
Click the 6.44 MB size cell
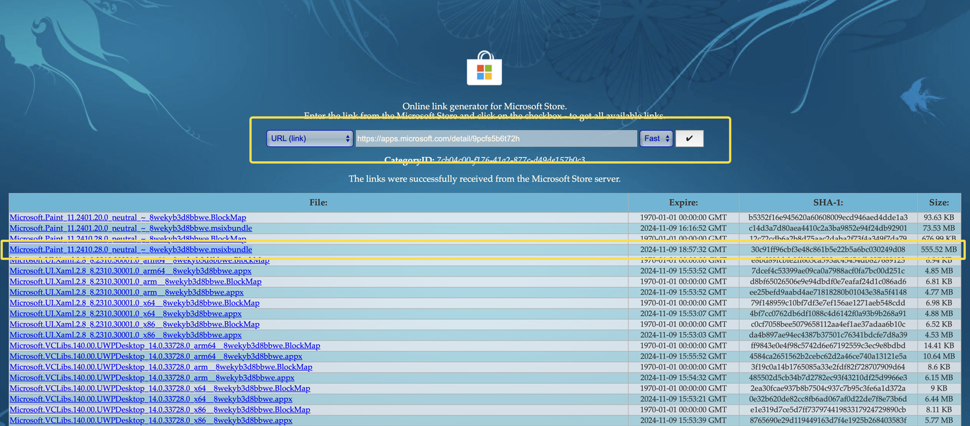939,399
